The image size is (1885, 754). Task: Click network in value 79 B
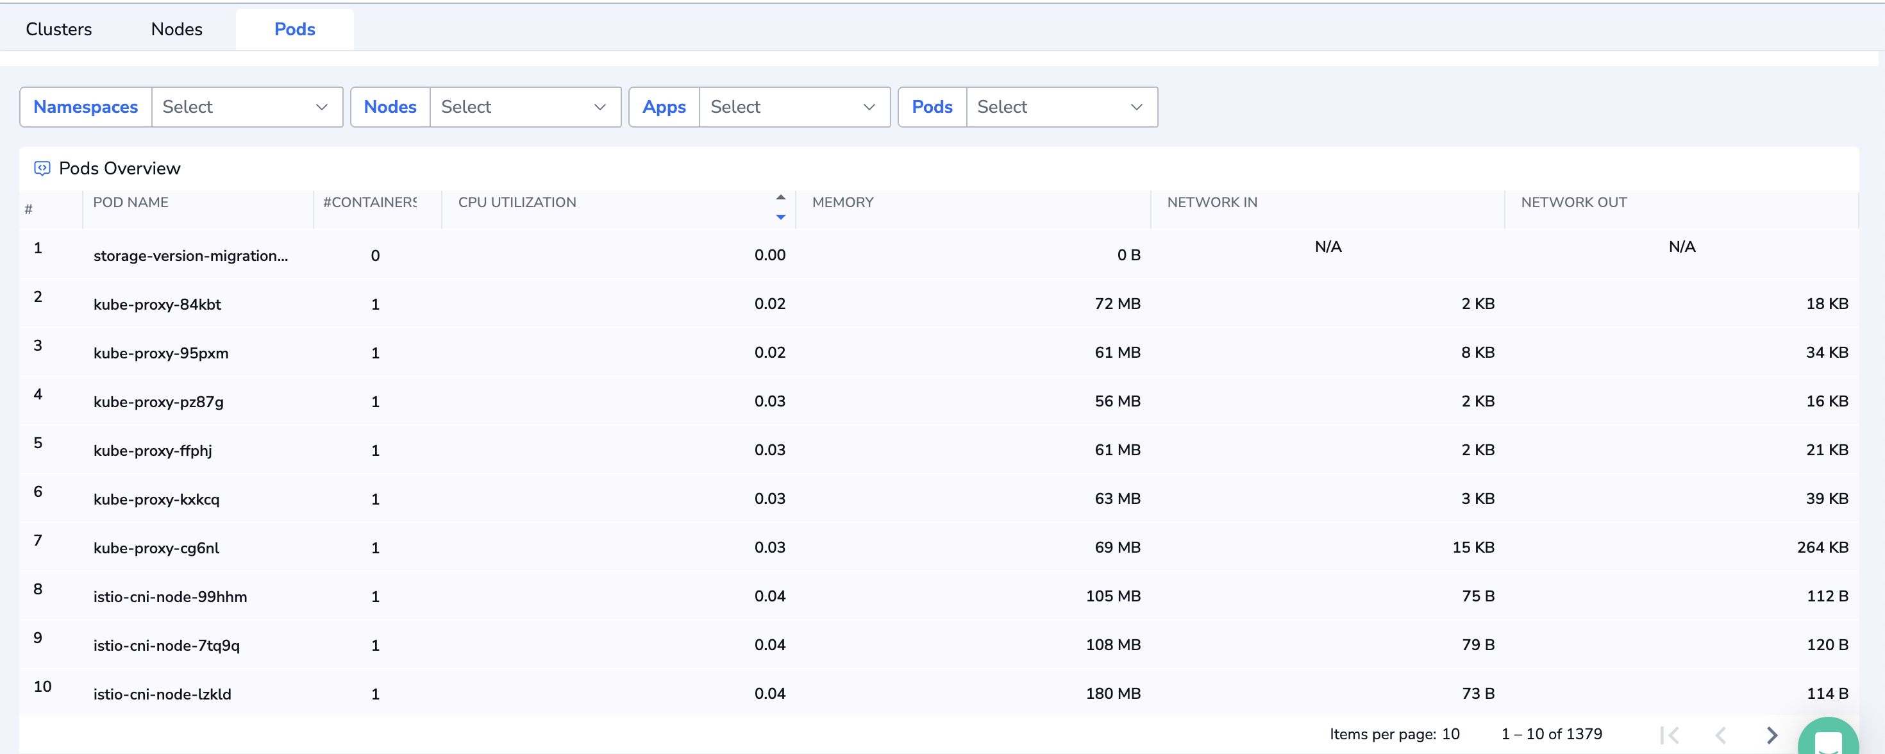coord(1477,644)
